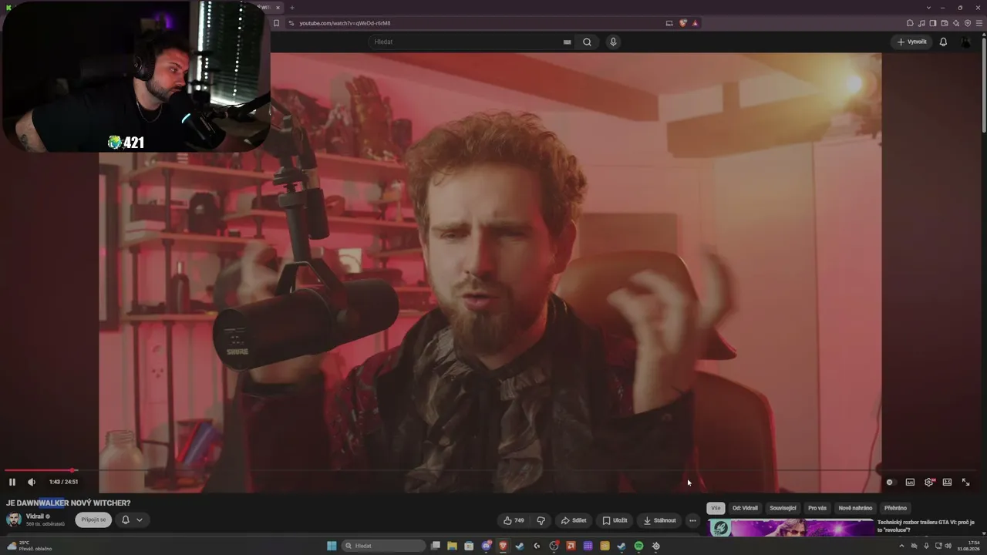The image size is (987, 555).
Task: Pause the YouTube video
Action: point(12,482)
